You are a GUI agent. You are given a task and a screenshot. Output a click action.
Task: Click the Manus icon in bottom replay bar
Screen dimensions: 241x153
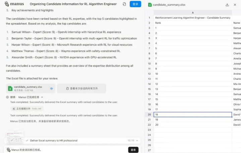[8, 150]
